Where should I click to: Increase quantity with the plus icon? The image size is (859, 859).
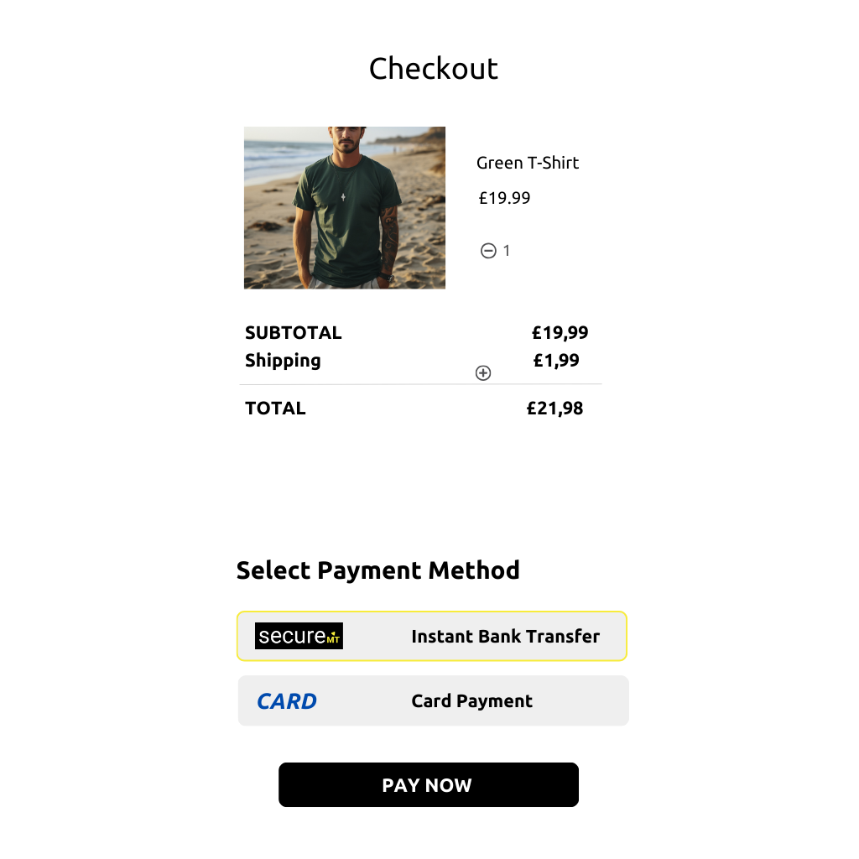pos(483,373)
